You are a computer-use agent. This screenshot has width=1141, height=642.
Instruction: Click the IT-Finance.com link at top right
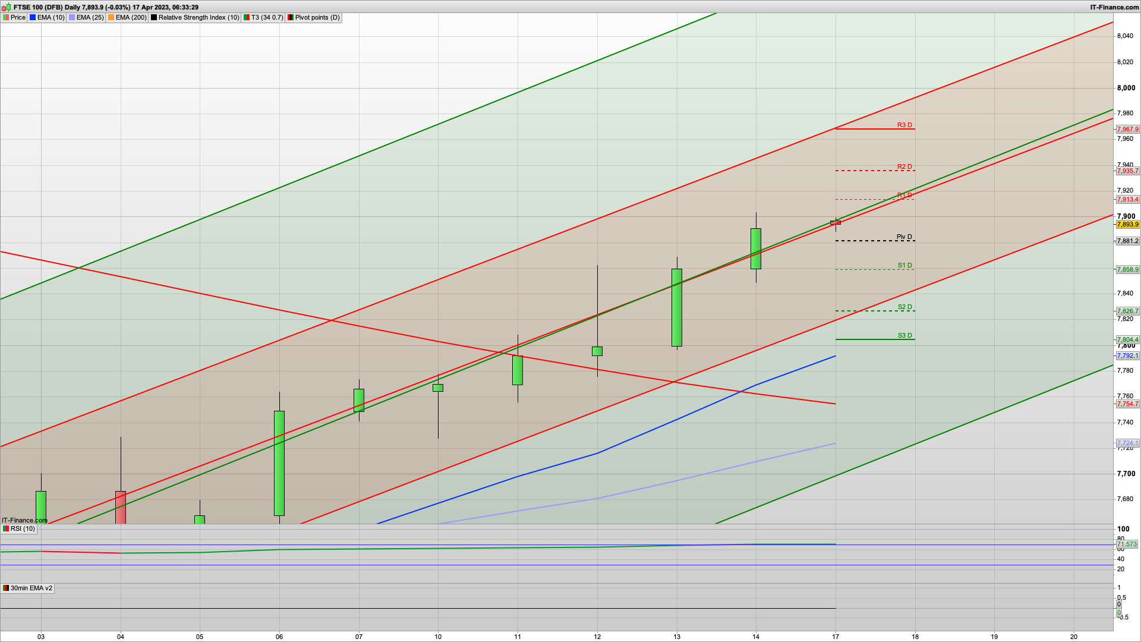tap(1114, 7)
